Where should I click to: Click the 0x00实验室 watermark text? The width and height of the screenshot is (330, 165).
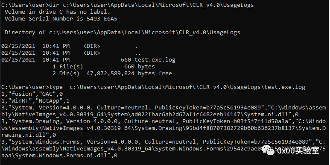click(x=298, y=150)
